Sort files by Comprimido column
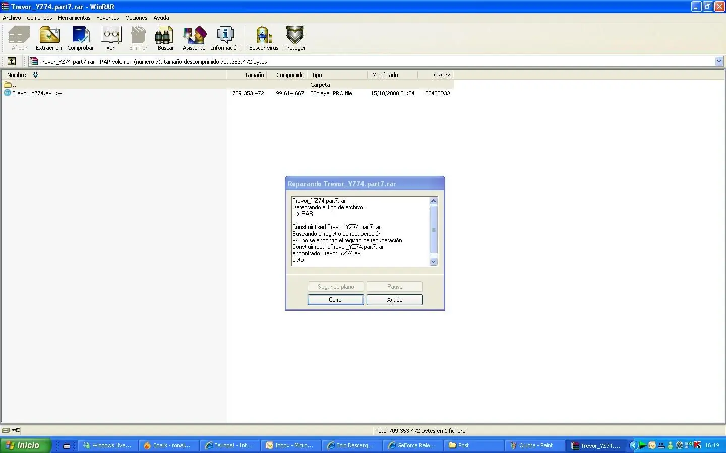726x453 pixels. point(287,75)
